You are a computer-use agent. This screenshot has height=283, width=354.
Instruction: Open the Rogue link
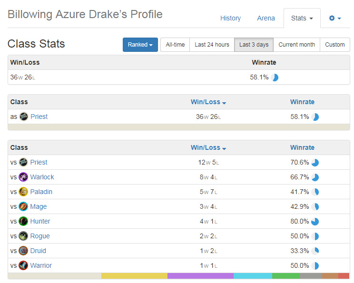(40, 236)
